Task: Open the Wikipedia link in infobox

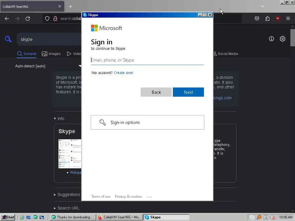Action: pos(76,173)
